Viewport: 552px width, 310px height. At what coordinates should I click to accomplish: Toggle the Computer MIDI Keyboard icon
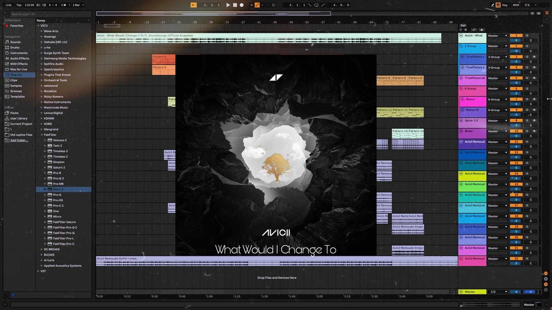pos(498,5)
